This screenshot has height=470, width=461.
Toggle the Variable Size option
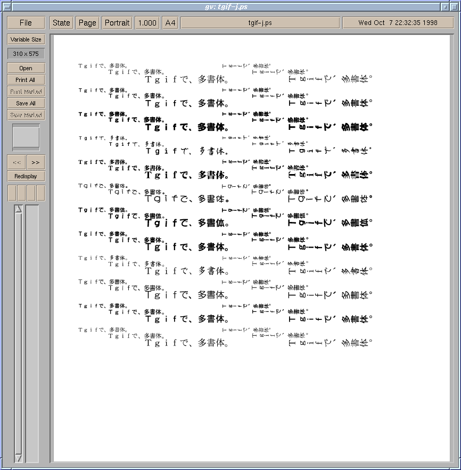pos(26,40)
